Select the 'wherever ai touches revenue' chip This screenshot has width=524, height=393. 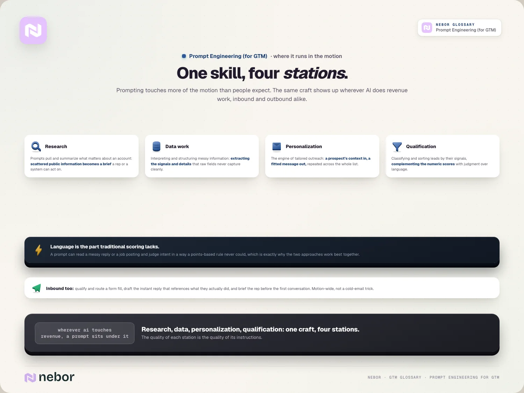tap(85, 333)
